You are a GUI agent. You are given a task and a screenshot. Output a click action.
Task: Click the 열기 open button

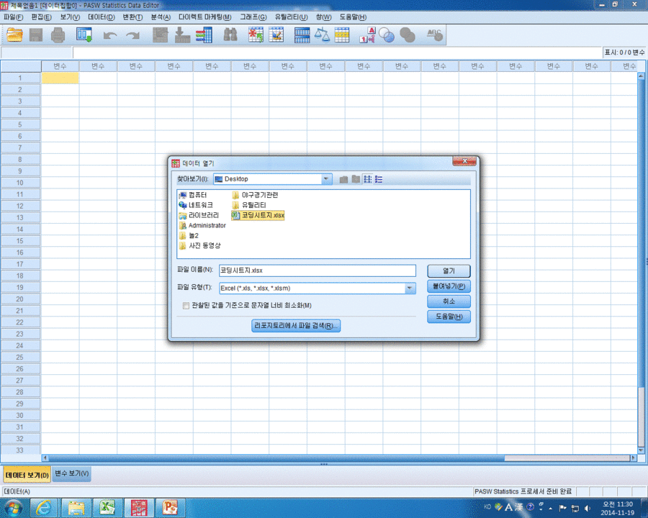tap(449, 271)
